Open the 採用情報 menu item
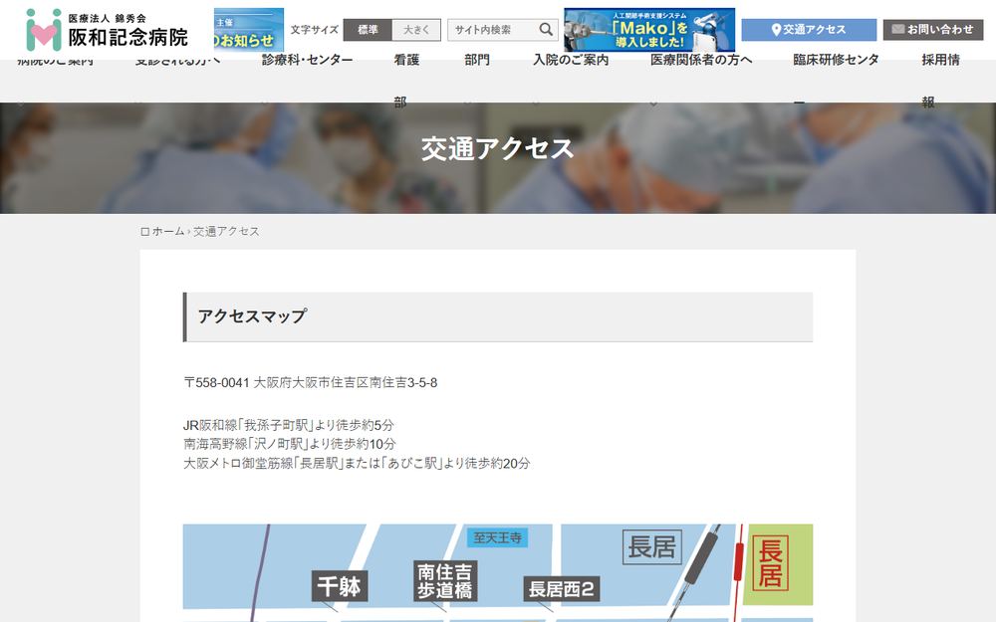 click(941, 60)
